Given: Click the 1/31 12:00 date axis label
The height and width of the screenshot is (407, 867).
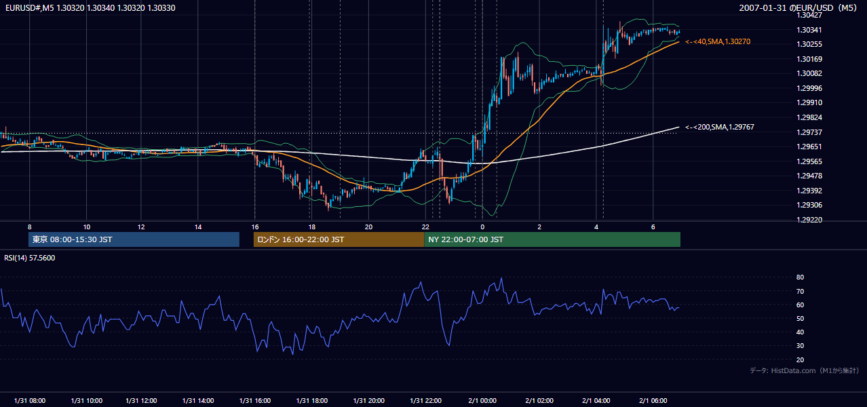Looking at the screenshot, I should tap(142, 401).
